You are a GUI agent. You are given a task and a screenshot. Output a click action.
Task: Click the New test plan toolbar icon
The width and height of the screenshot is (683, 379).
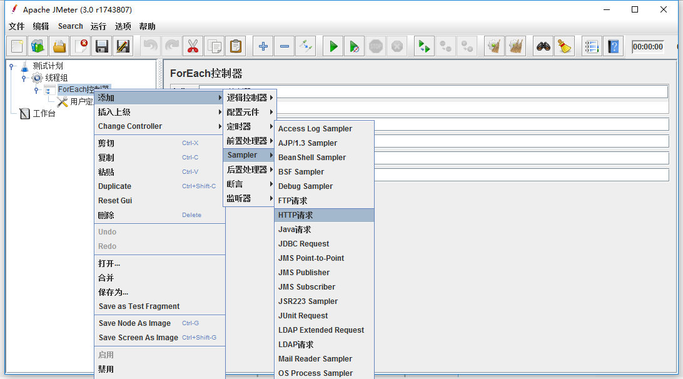pos(17,46)
